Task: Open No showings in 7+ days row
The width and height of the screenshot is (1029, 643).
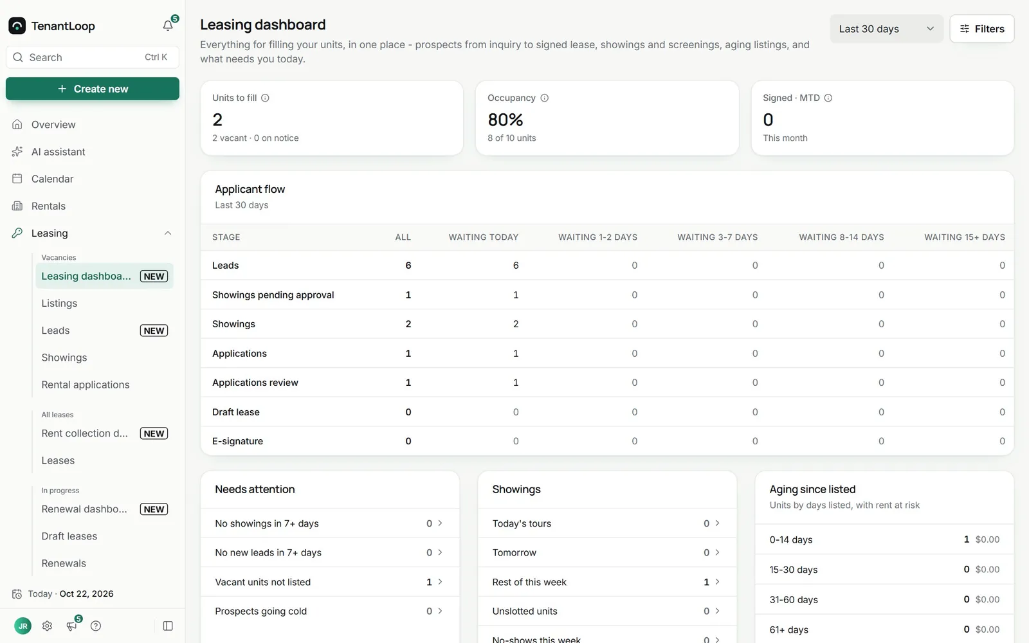Action: coord(330,523)
